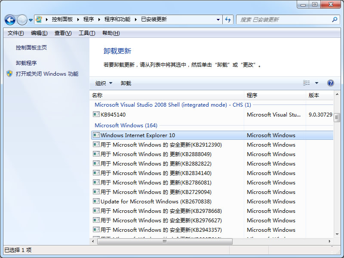
Task: Click the icon beside KB2978668
Action: 96,210
